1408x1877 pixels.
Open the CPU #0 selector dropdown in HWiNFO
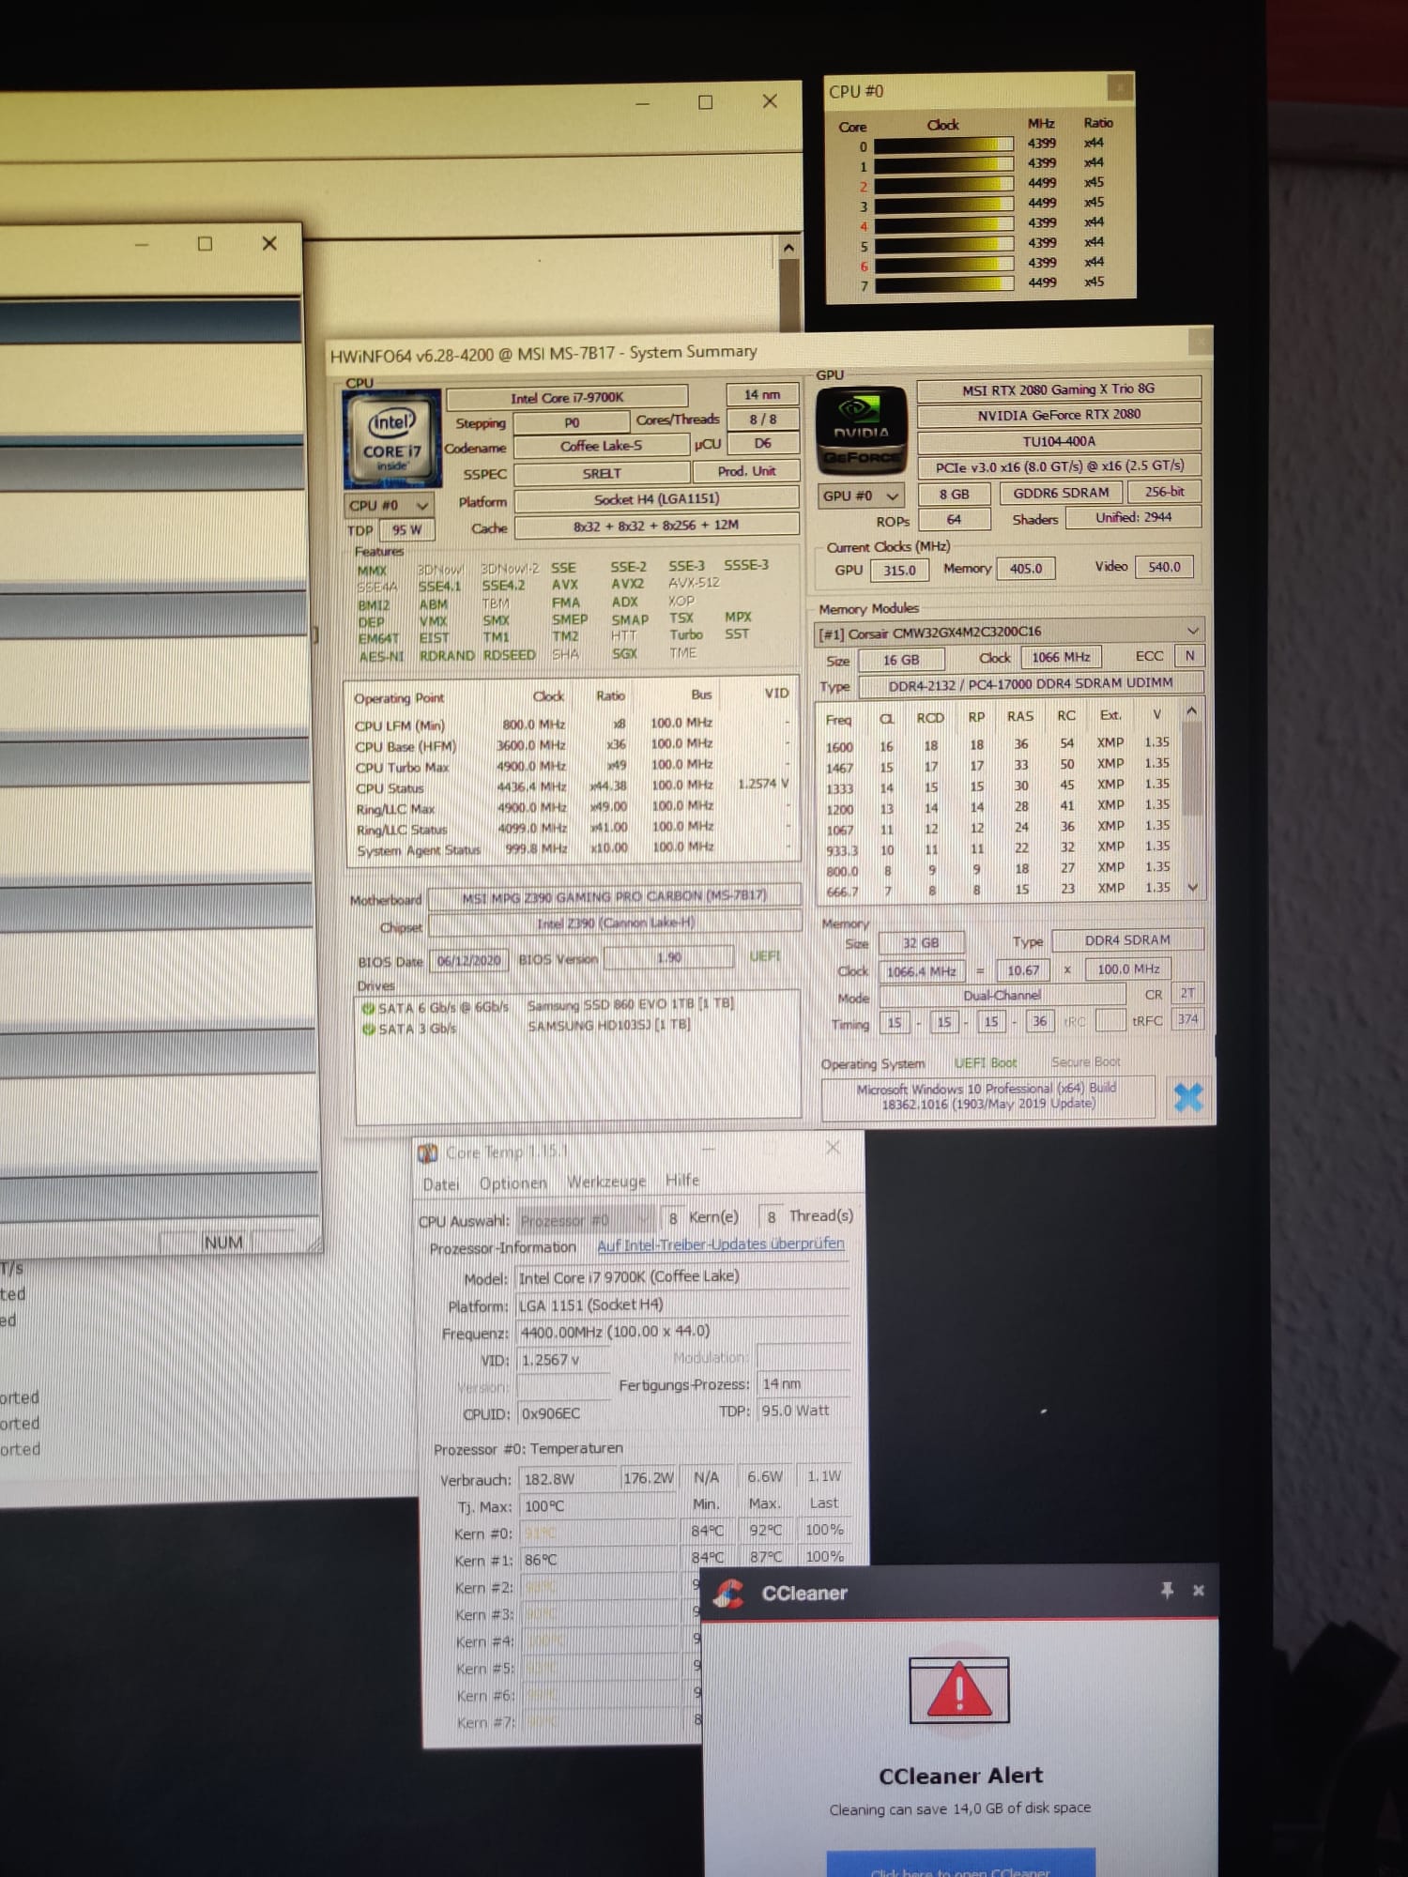click(x=390, y=505)
